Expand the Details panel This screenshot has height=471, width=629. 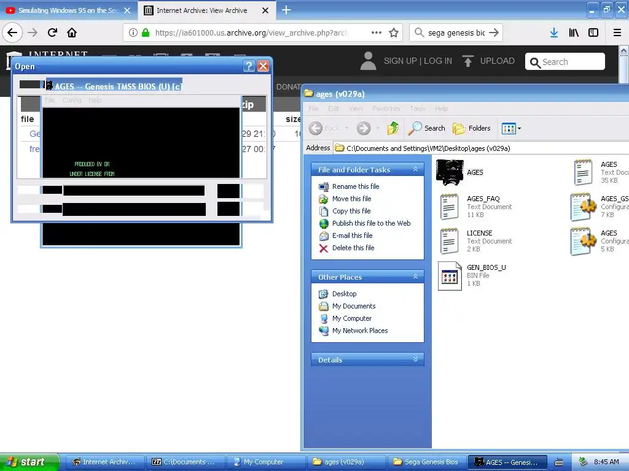click(x=416, y=359)
